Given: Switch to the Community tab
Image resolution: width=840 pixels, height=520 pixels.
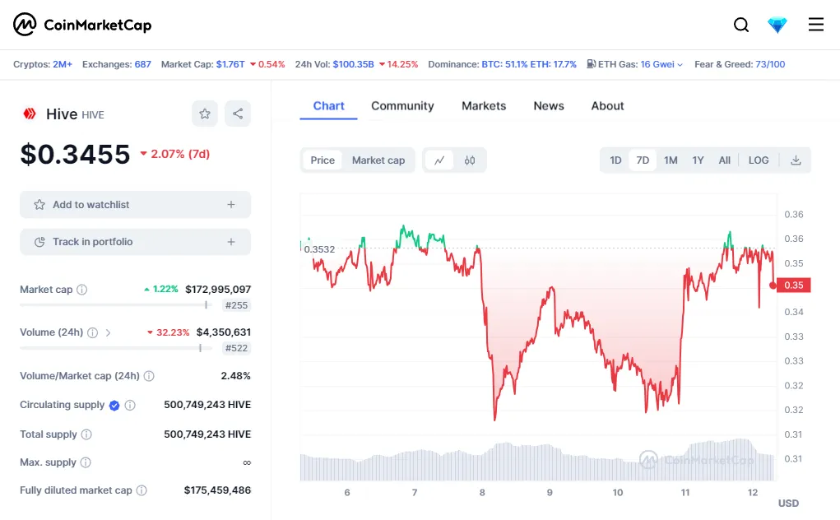Looking at the screenshot, I should [x=402, y=106].
